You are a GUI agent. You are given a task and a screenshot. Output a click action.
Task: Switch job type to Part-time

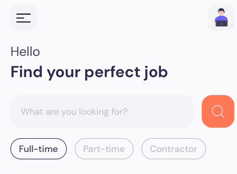coord(104,149)
